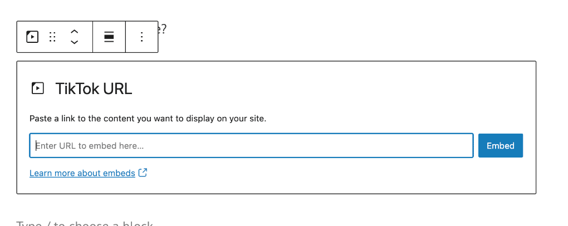
Task: Open Learn more about embeds link
Action: pyautogui.click(x=82, y=173)
